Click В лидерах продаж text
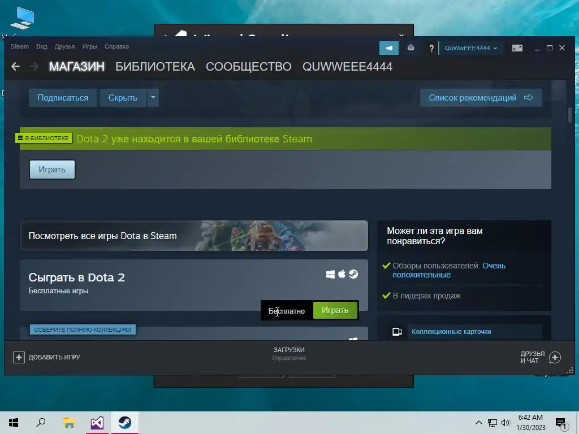This screenshot has width=579, height=434. 426,296
